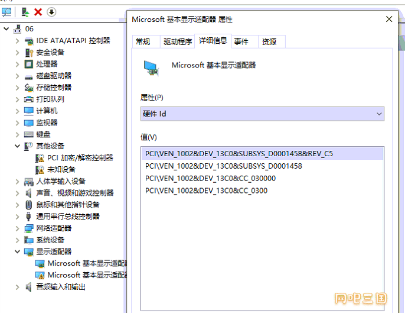Viewport: 405px width, 313px height.
Task: Click the red X uninstall device icon
Action: pyautogui.click(x=38, y=12)
